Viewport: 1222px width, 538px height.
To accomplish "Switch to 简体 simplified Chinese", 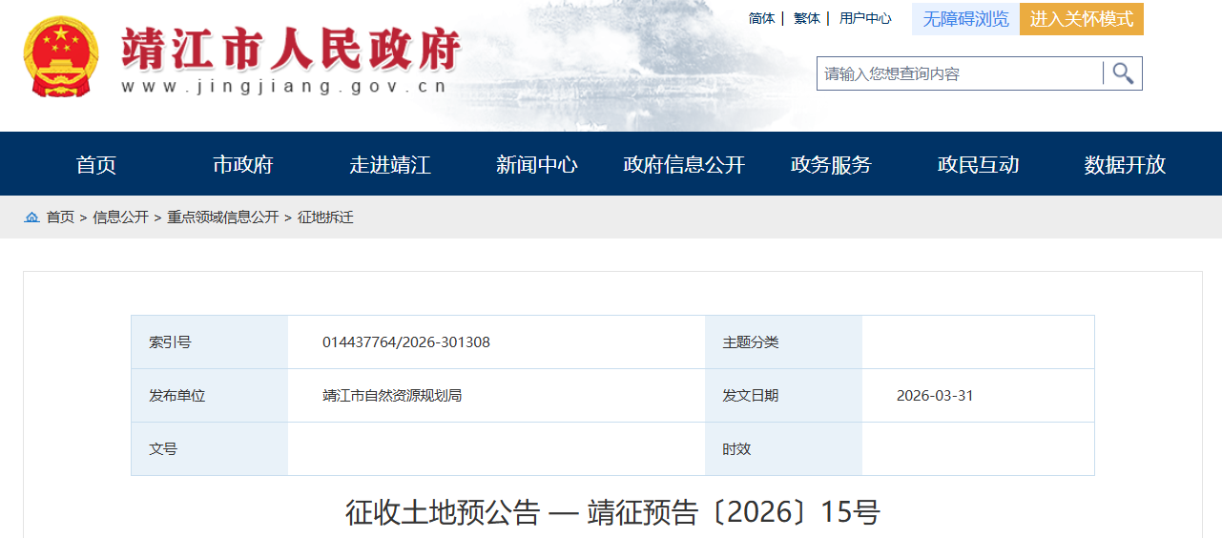I will tap(761, 18).
